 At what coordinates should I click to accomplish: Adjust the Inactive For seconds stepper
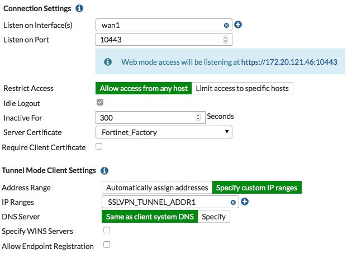[198, 117]
